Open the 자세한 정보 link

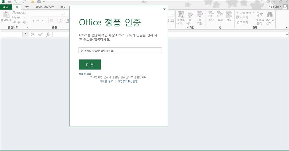tap(106, 81)
